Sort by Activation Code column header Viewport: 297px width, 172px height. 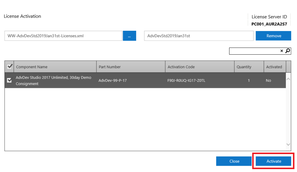200,67
